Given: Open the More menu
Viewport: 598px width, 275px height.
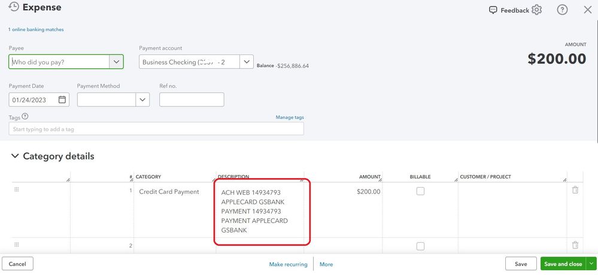Looking at the screenshot, I should [x=326, y=264].
